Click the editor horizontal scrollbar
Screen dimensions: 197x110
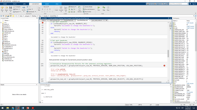tap(105, 82)
